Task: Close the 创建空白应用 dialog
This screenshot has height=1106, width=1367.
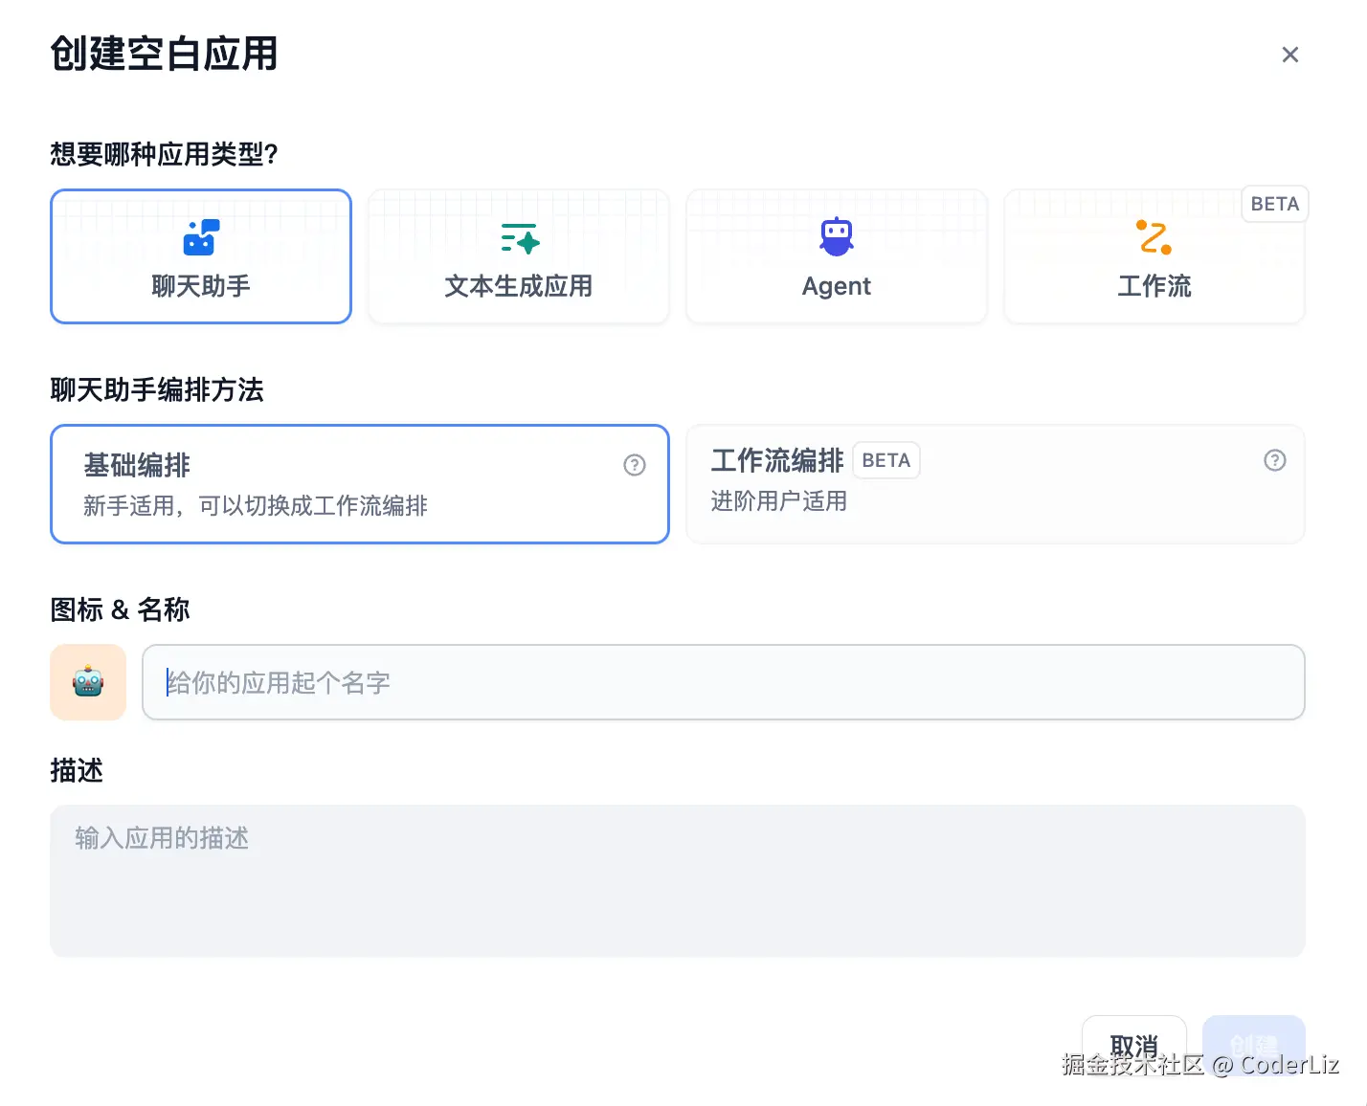Action: coord(1289,55)
